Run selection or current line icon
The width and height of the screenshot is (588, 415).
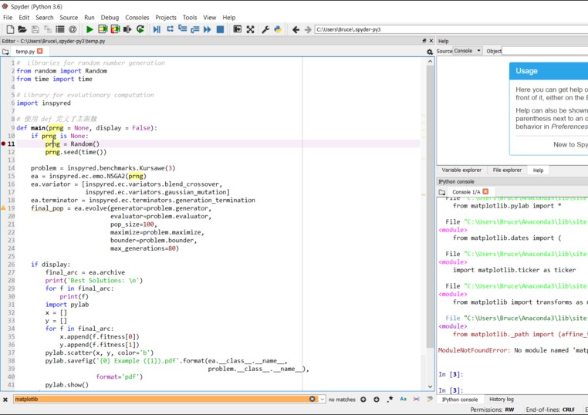tap(127, 29)
